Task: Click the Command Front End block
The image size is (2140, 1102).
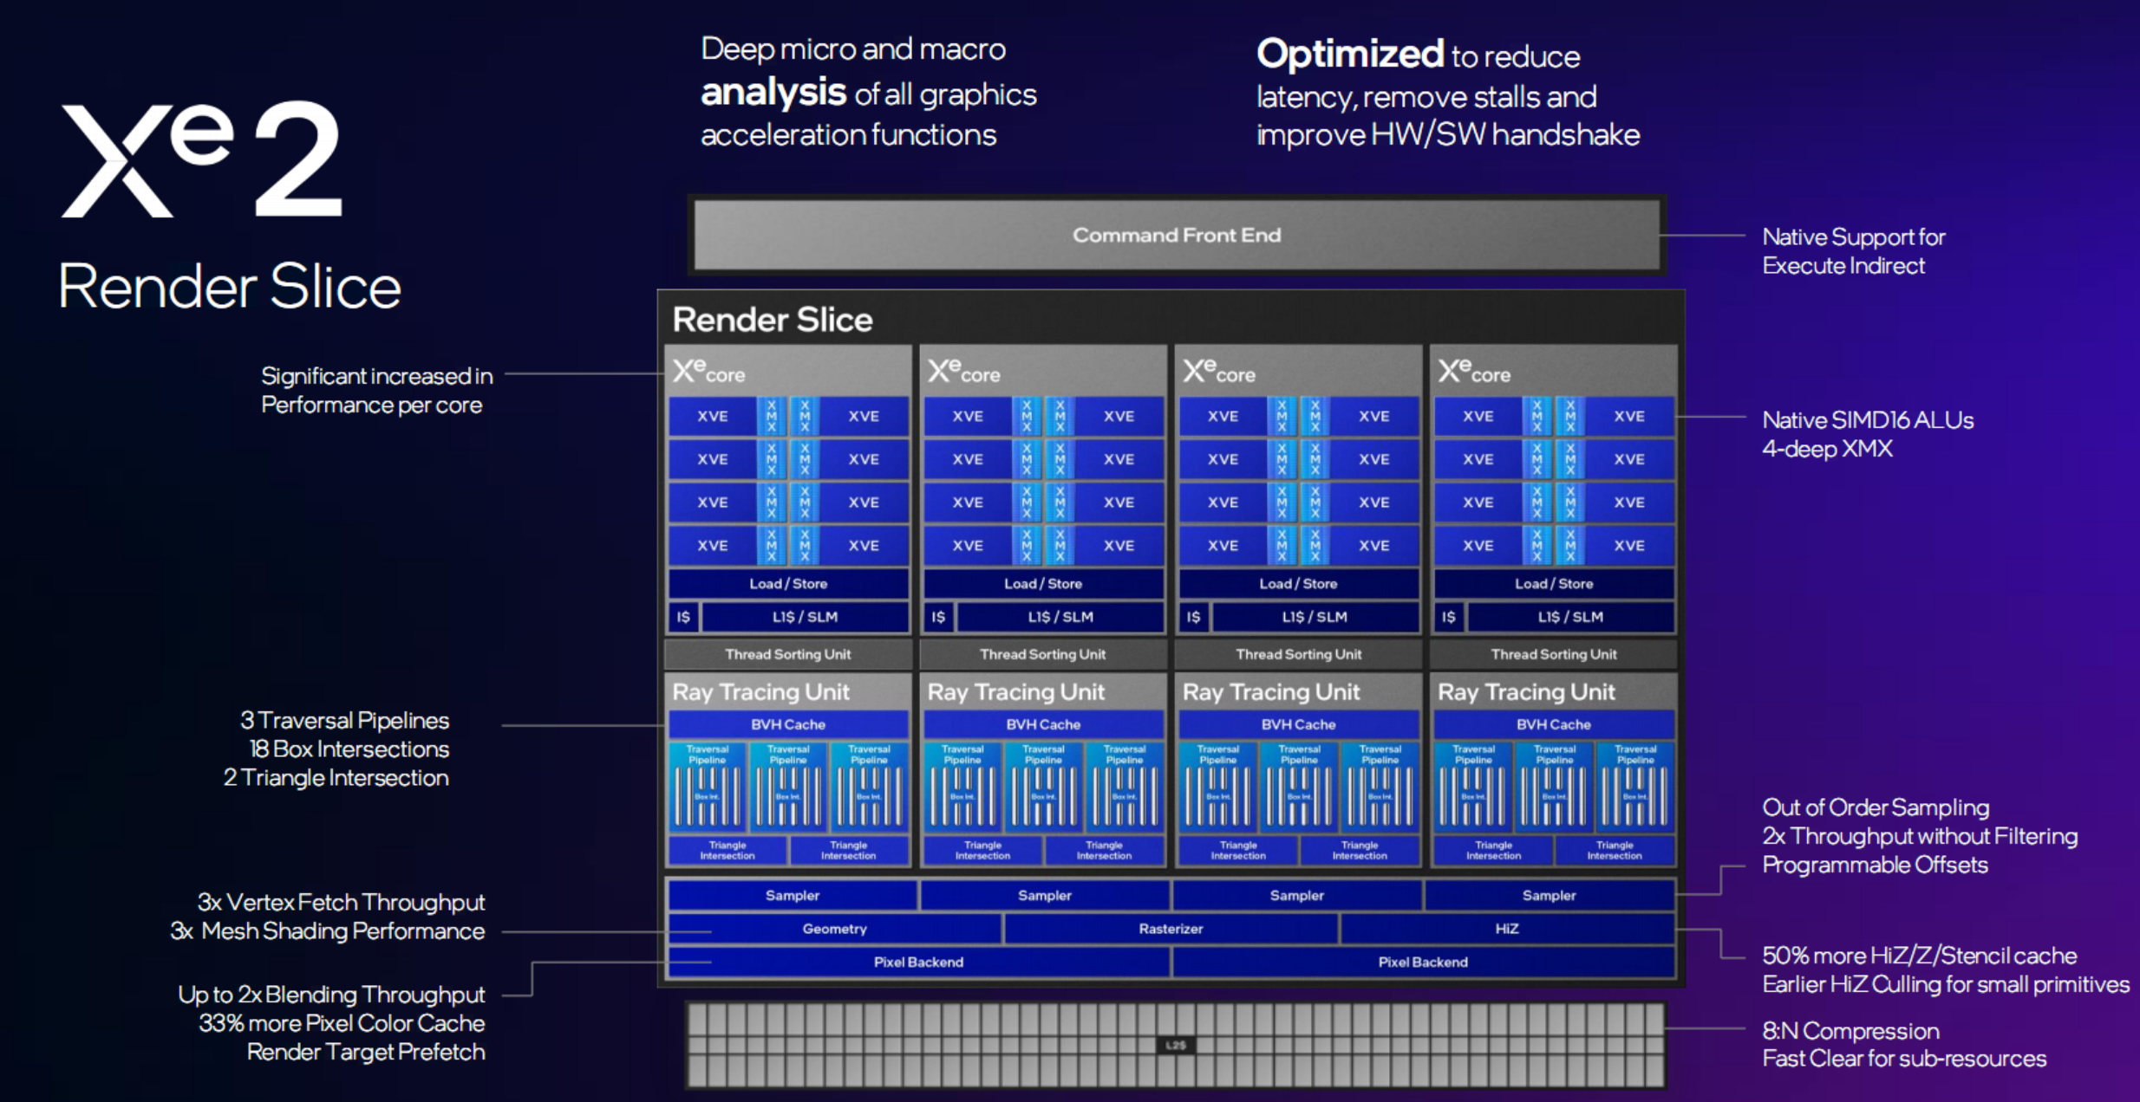Action: click(x=1177, y=235)
